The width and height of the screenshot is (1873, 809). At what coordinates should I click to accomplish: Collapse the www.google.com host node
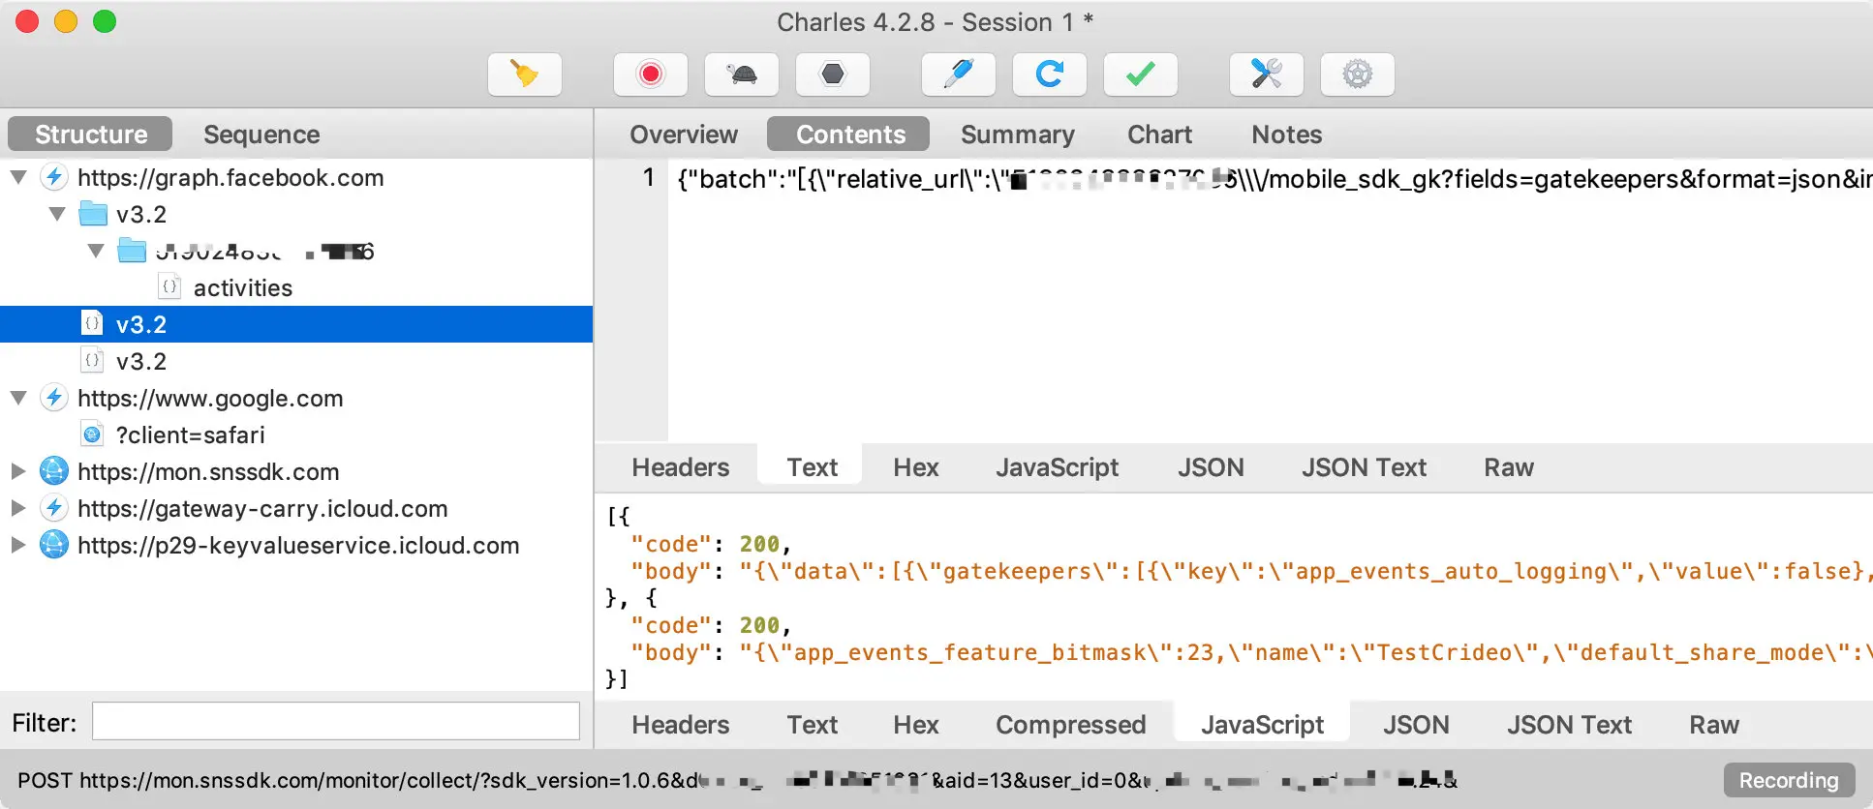pyautogui.click(x=18, y=398)
